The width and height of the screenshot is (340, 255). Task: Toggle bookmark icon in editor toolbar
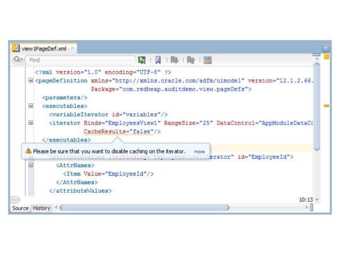[x=158, y=60]
